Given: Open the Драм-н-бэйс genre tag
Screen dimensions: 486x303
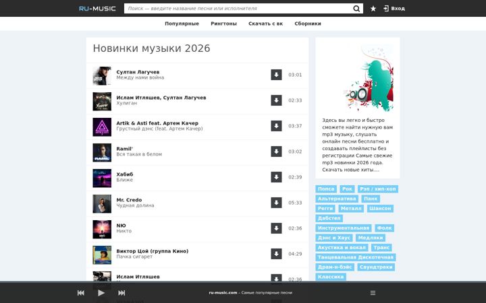Looking at the screenshot, I should tap(335, 267).
